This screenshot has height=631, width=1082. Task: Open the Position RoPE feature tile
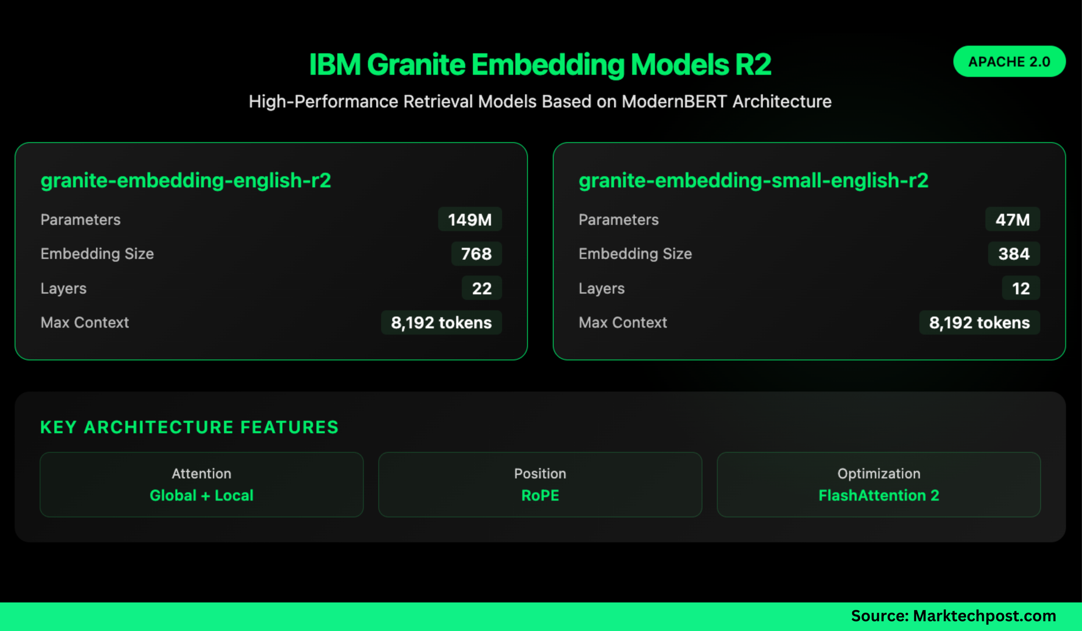(x=540, y=484)
